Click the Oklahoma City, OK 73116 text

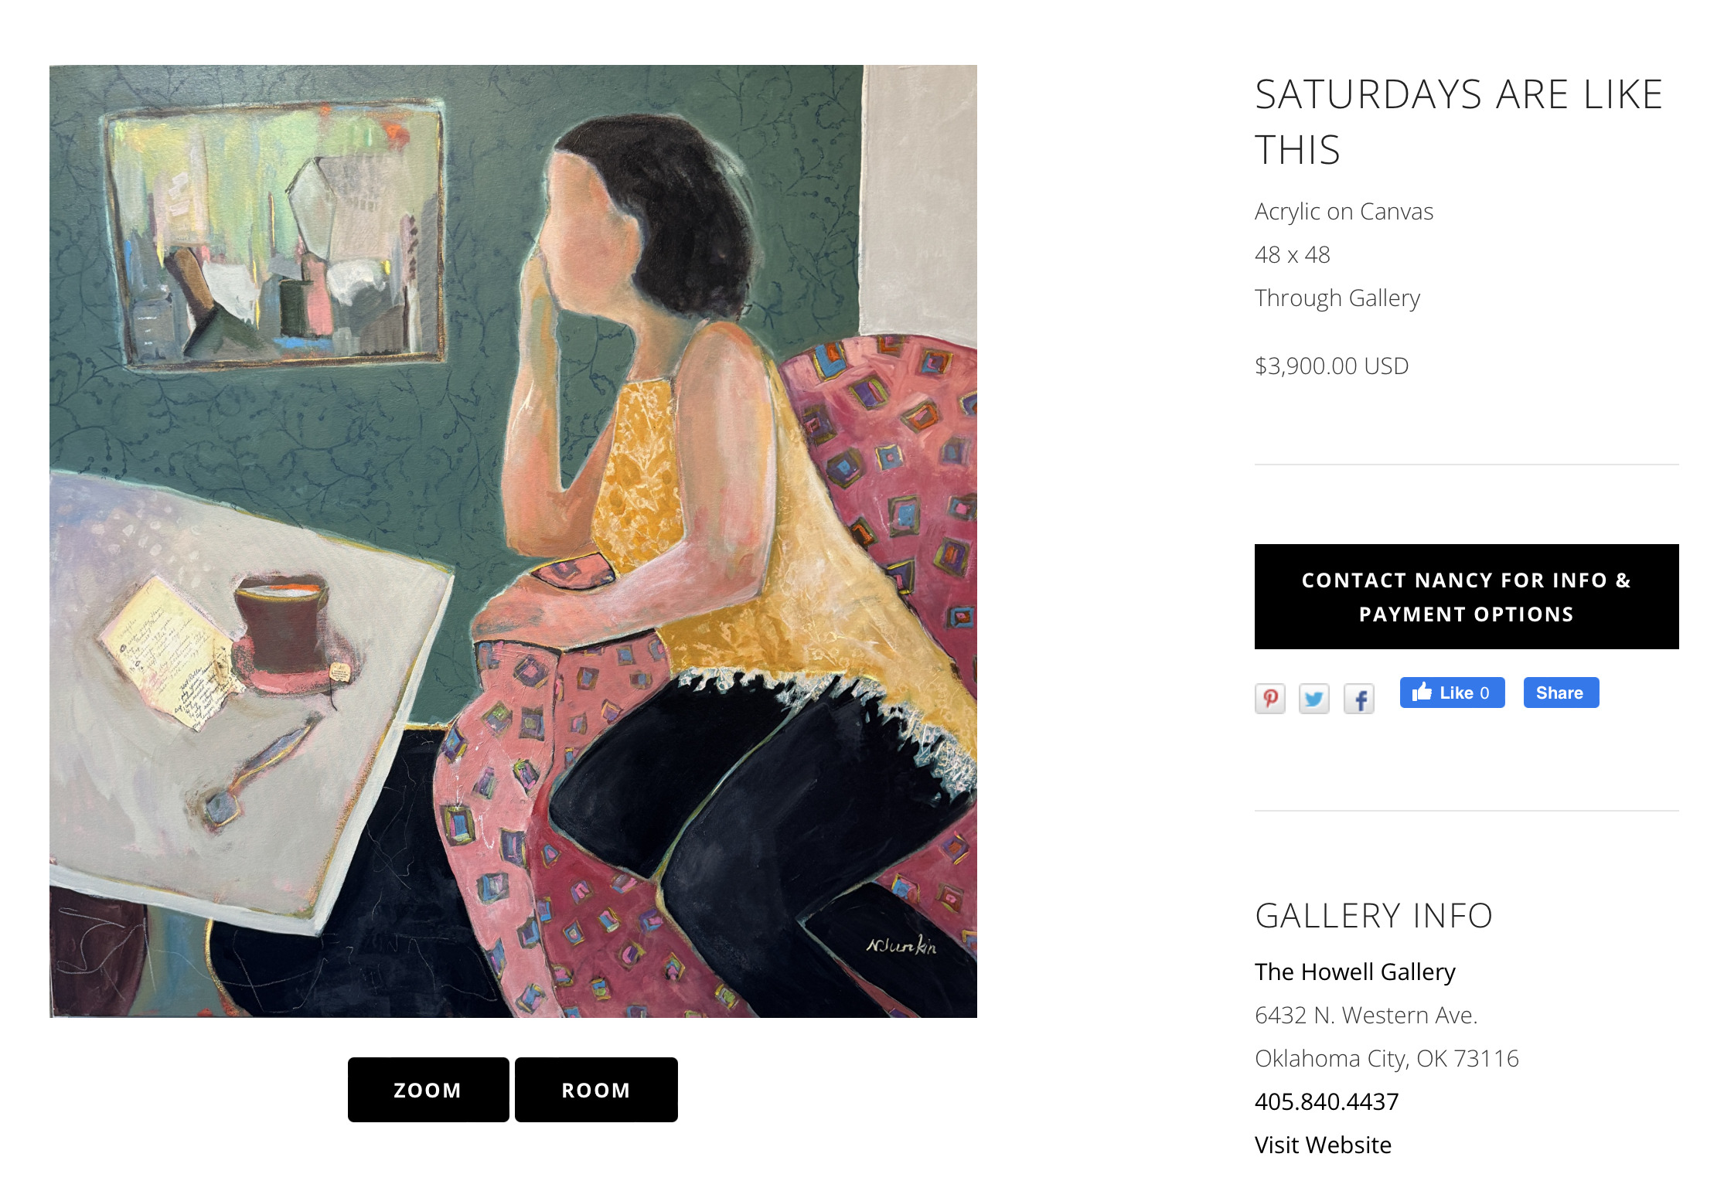coord(1386,1058)
